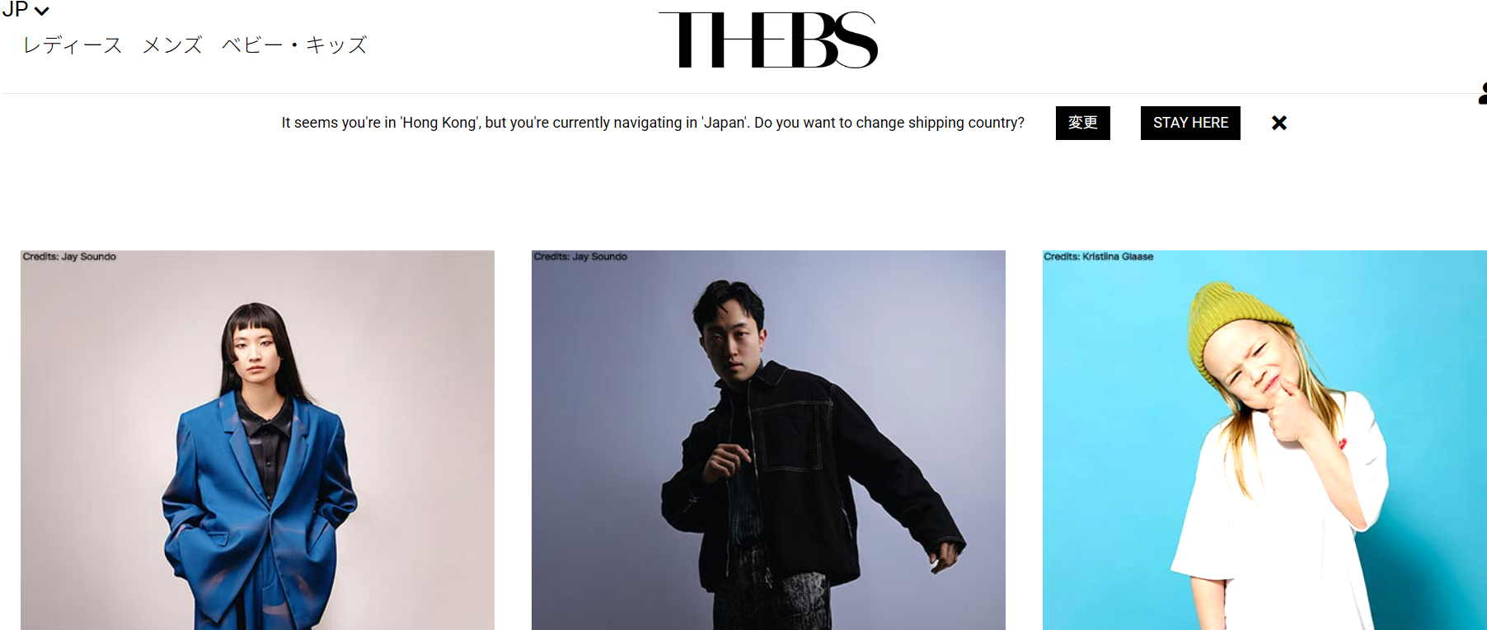Screen dimensions: 1487x630
Task: Open the レディース category menu
Action: (73, 45)
